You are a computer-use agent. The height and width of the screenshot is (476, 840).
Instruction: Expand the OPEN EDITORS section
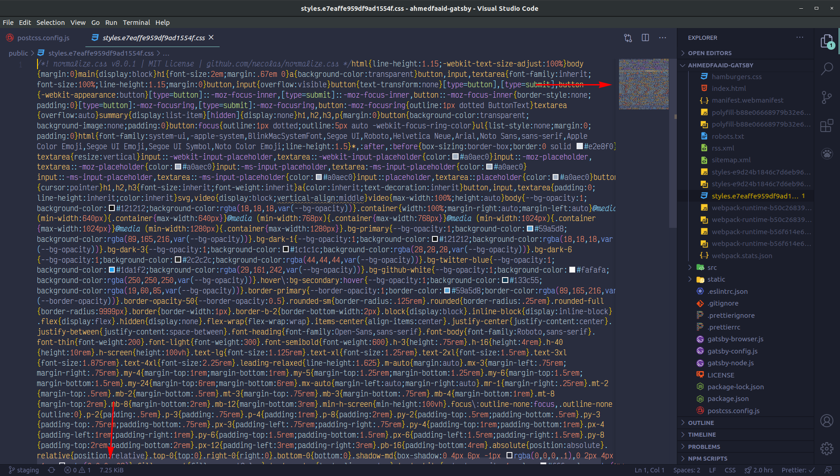[709, 53]
